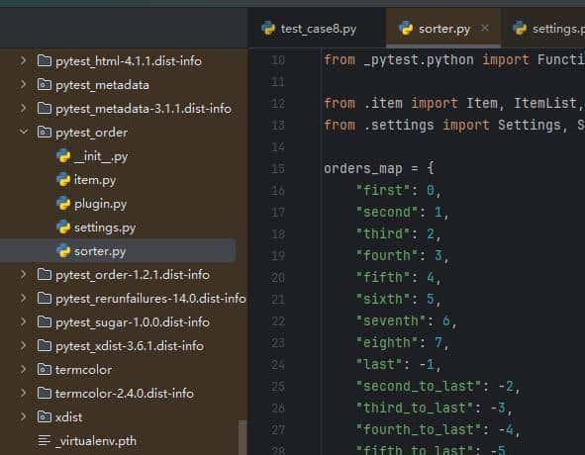The image size is (585, 455).
Task: Expand the pytest_metadata-3.1.1.dist-info folder
Action: tap(23, 109)
